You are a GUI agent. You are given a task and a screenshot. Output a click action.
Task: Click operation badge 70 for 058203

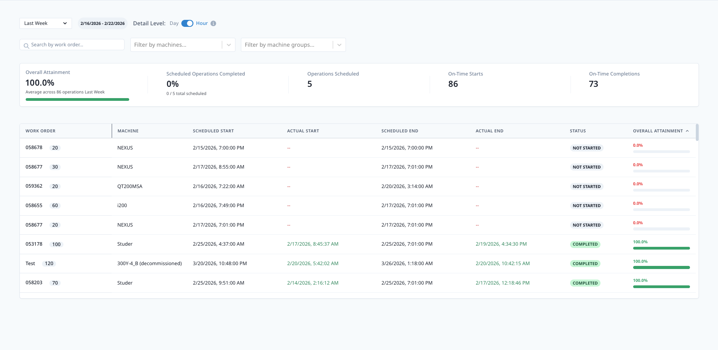coord(55,283)
